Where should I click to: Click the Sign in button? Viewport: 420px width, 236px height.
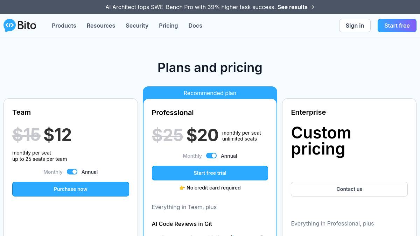pos(355,26)
